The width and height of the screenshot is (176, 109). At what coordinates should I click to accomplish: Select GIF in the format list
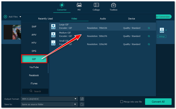click(34, 59)
